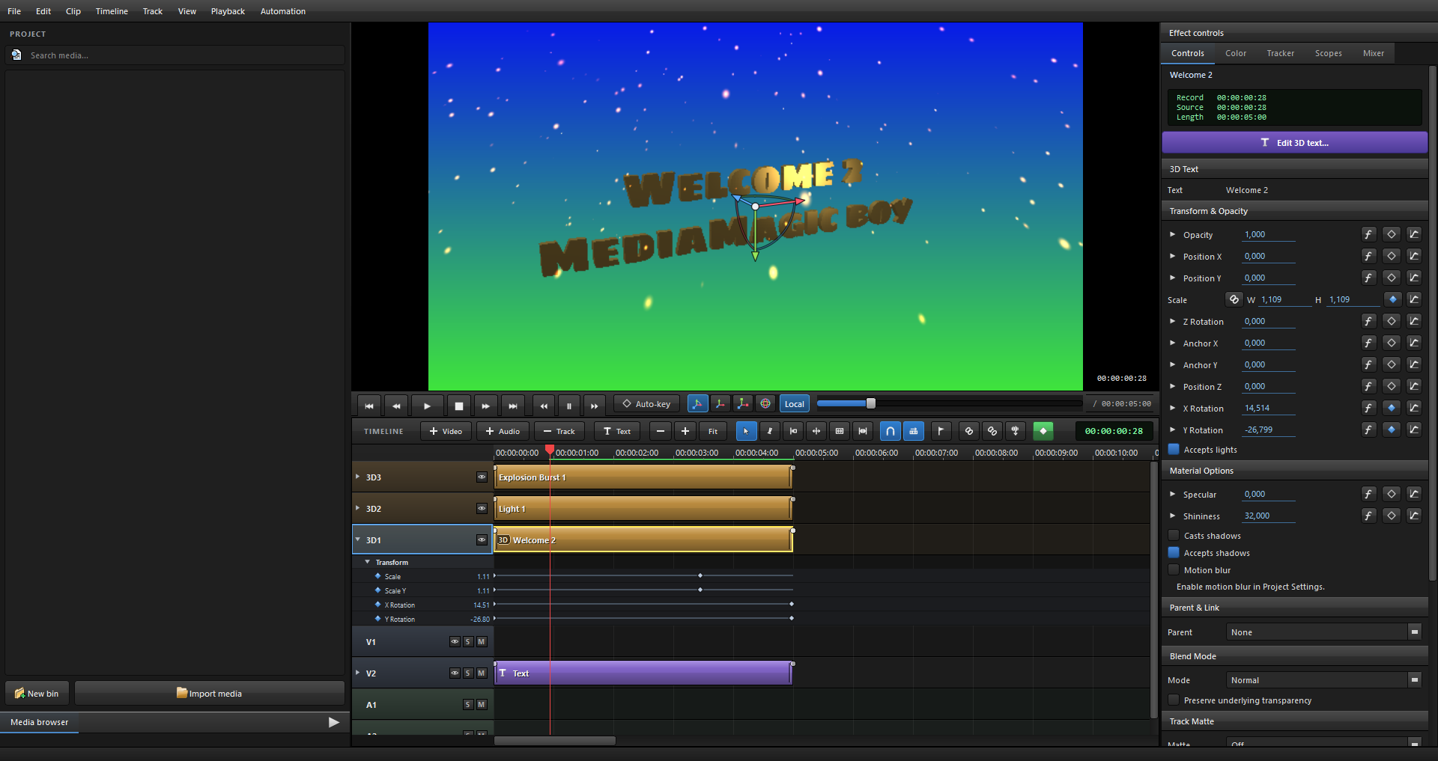
Task: Select the razor cut tool
Action: (770, 431)
